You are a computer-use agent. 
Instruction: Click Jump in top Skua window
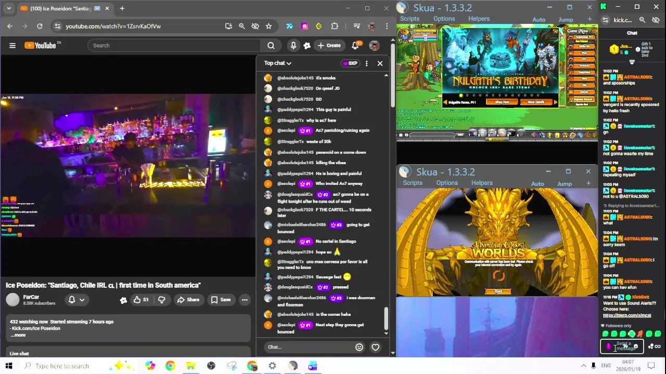click(566, 20)
